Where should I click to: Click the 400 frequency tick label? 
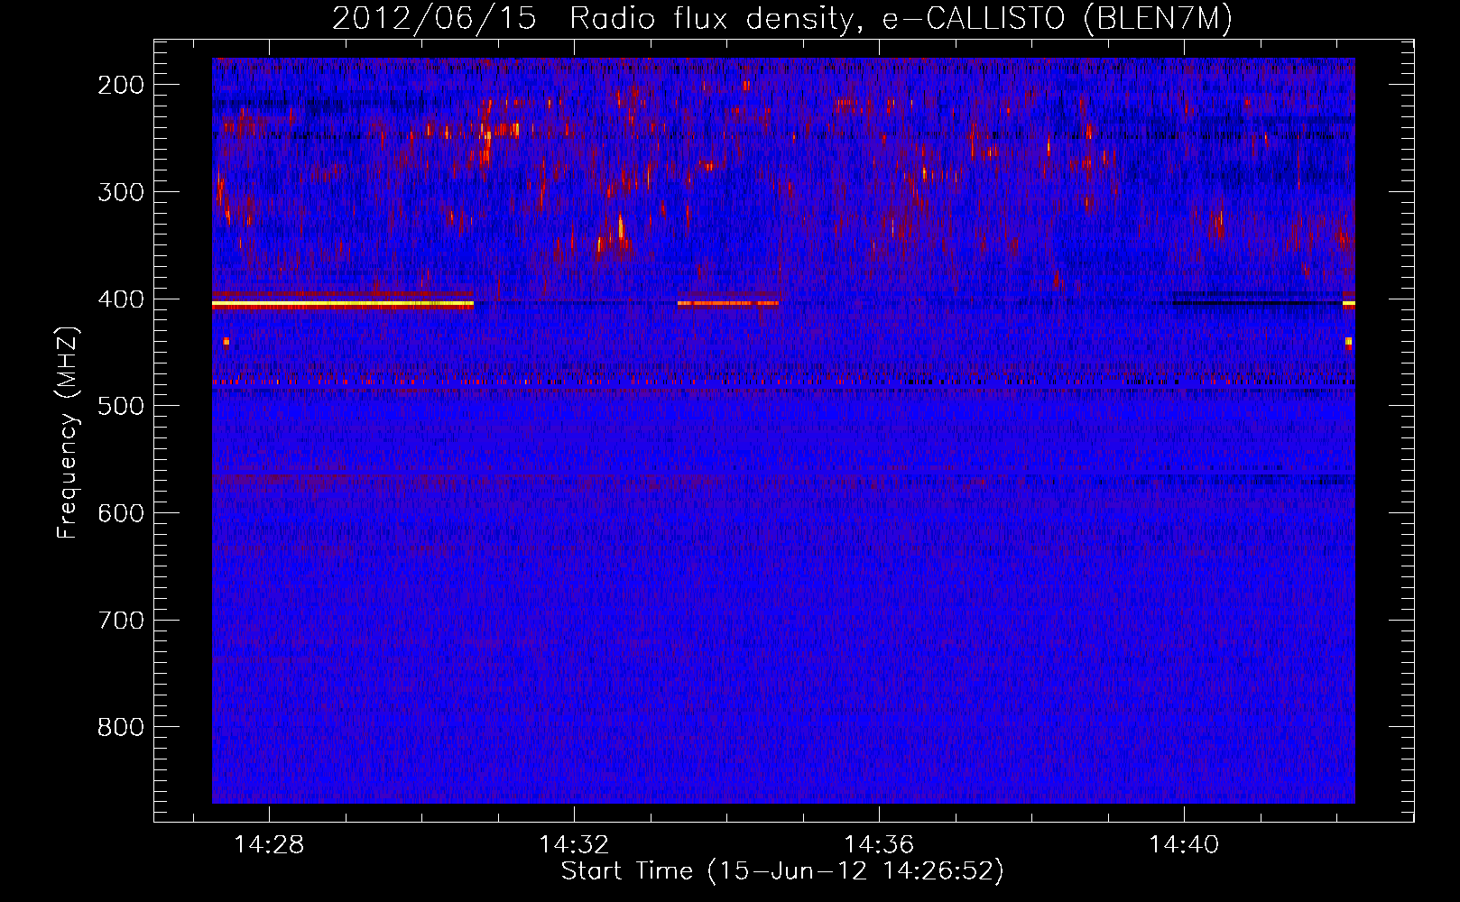[121, 299]
